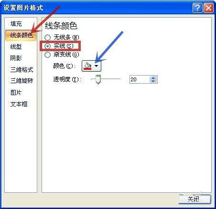Screen dimensions: 216x209
Task: Click the help question mark icon
Action: (x=197, y=8)
